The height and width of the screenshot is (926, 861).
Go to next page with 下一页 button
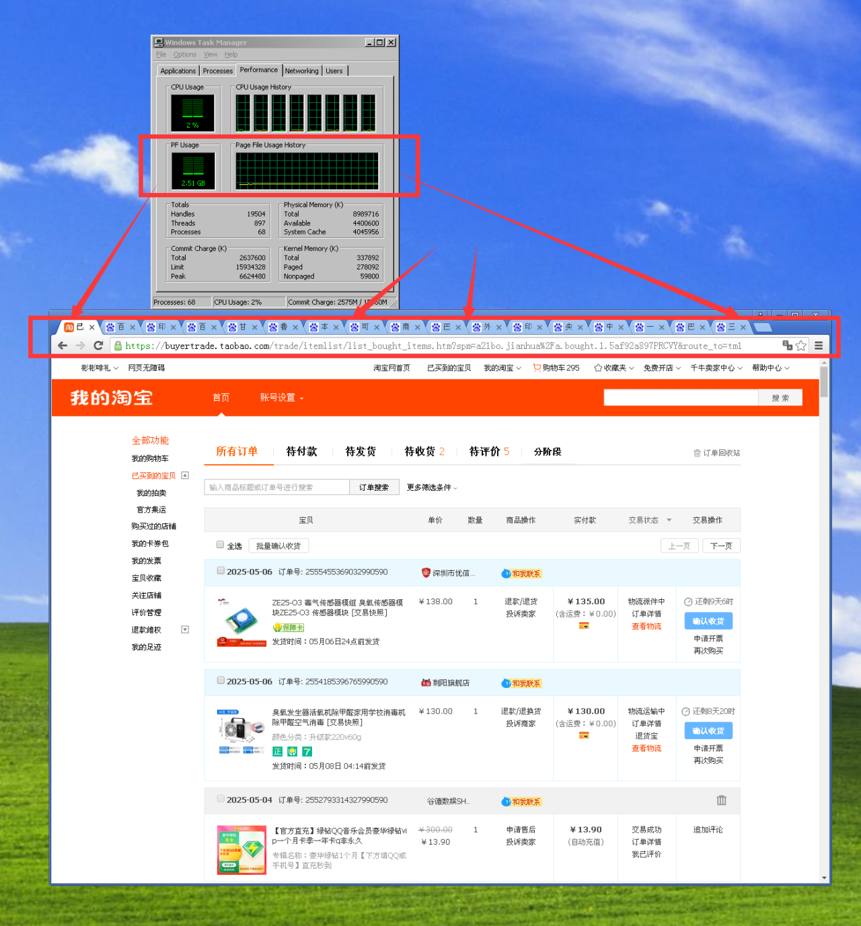tap(721, 546)
